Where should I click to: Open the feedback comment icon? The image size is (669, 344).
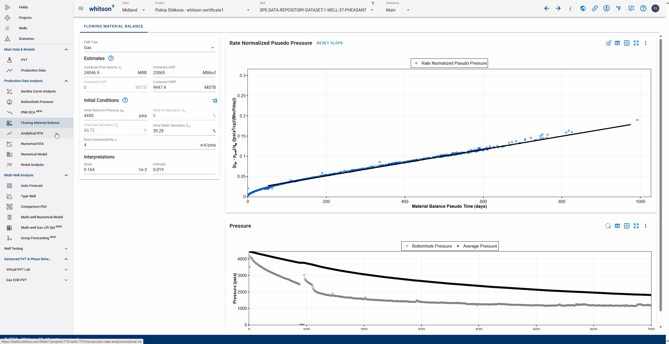click(631, 8)
